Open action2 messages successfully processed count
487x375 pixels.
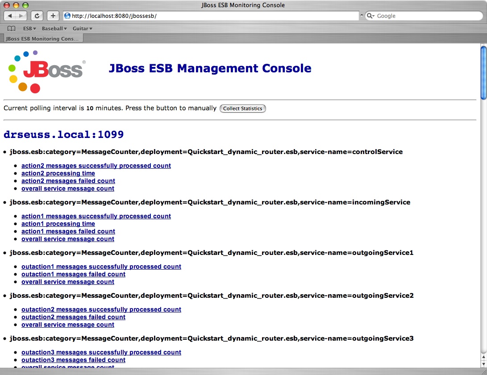coord(96,166)
